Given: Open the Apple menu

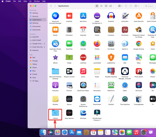Looking at the screenshot, I should [x=2, y=1].
